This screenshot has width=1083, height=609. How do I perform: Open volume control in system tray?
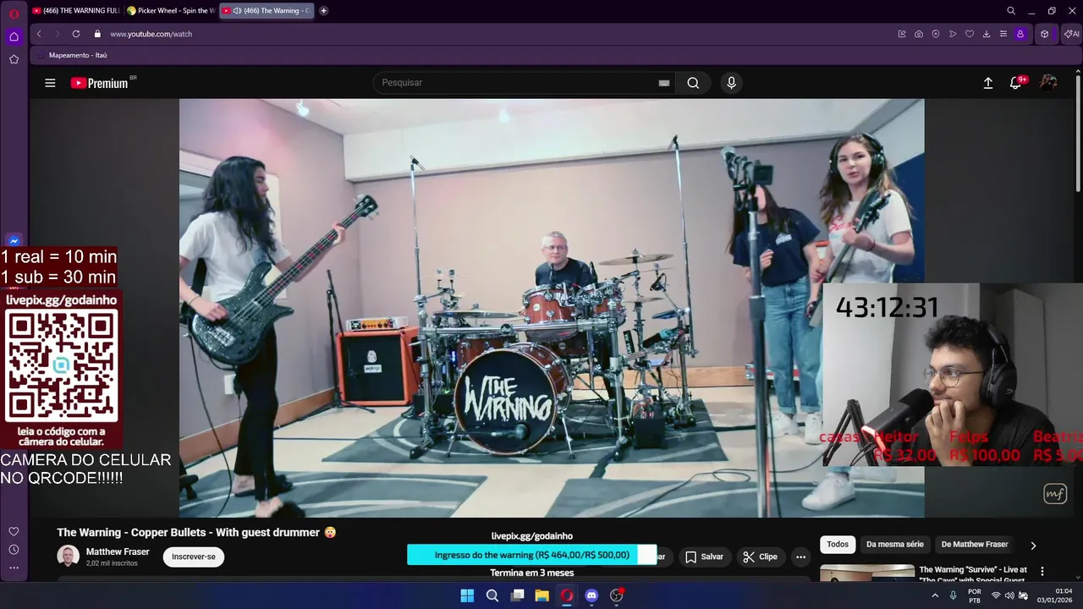[x=1009, y=595]
